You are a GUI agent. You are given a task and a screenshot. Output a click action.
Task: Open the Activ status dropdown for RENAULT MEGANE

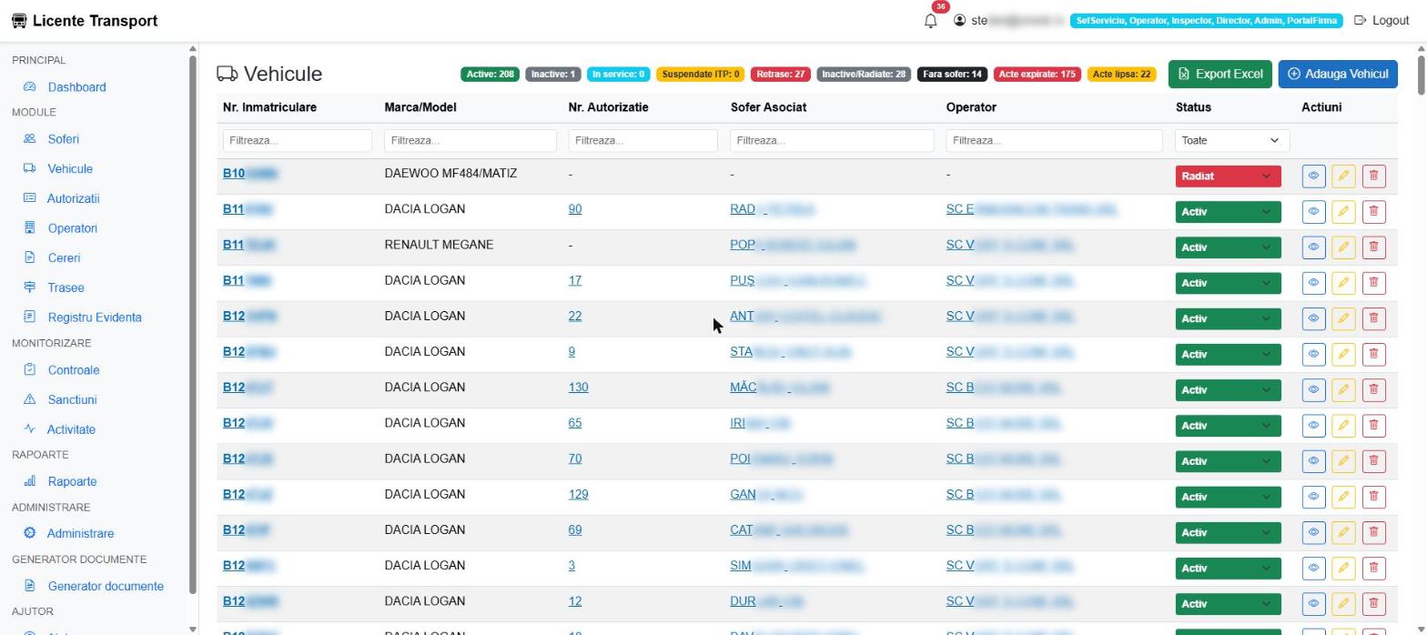click(x=1228, y=247)
